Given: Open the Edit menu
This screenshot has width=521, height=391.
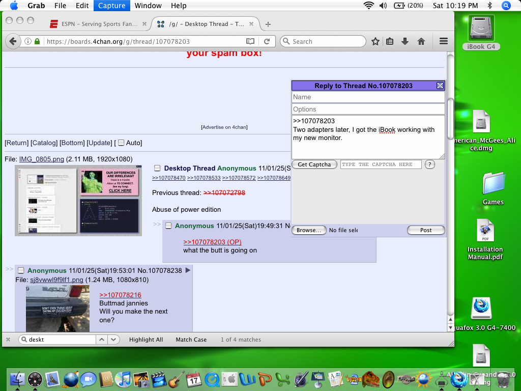Looking at the screenshot, I should (x=82, y=5).
